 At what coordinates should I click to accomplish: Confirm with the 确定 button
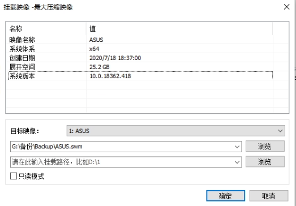point(226,196)
